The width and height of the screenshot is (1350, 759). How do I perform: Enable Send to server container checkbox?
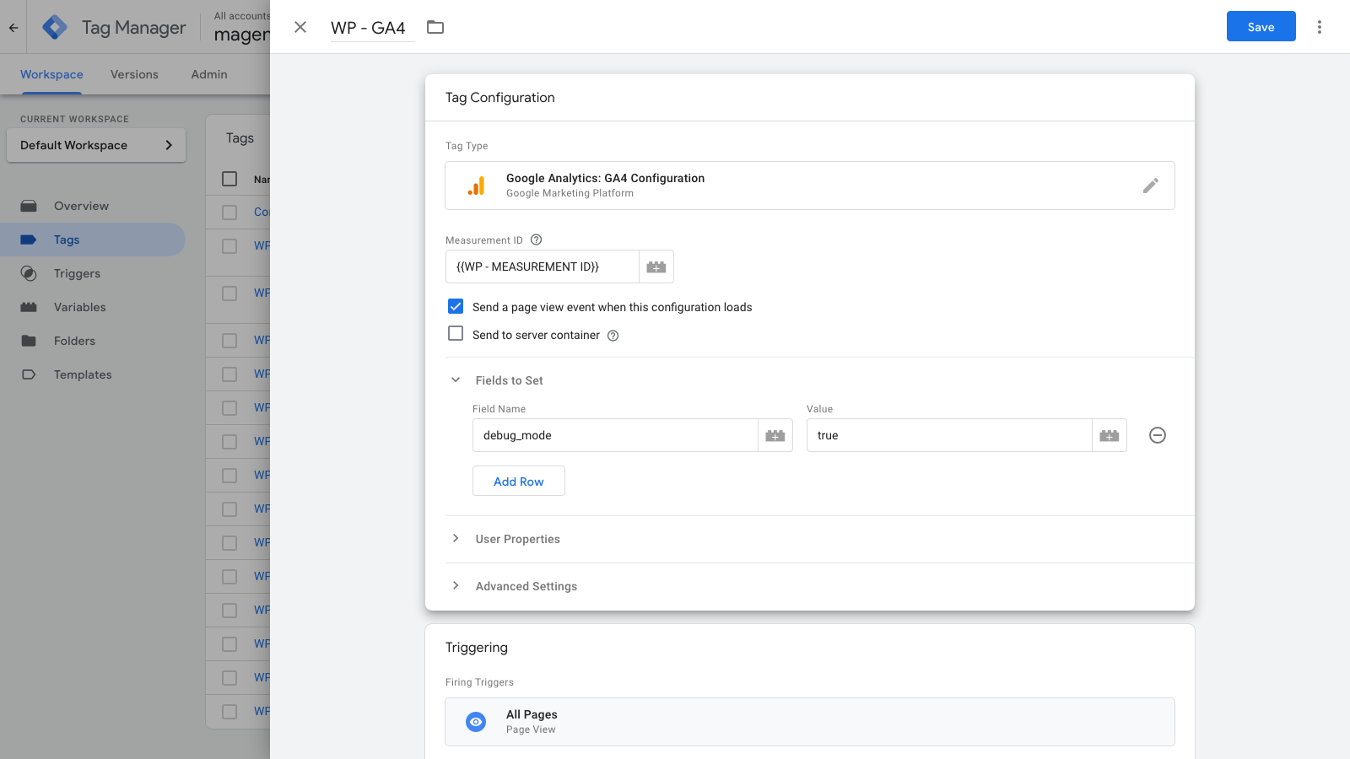tap(456, 334)
